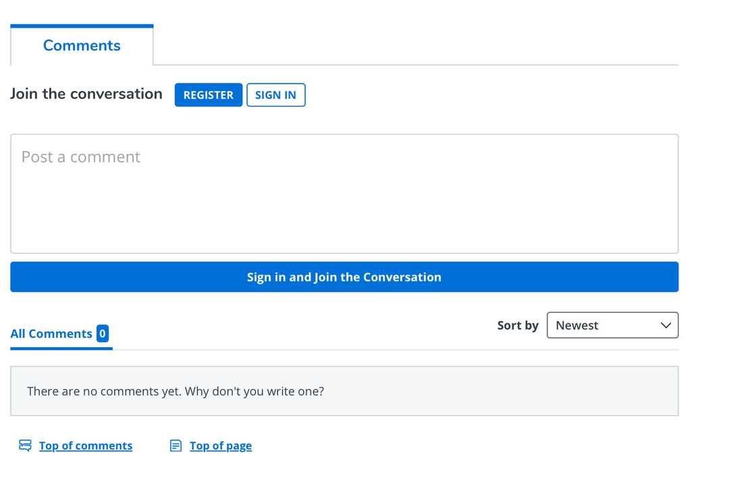Click the Post a comment placeholder text
The width and height of the screenshot is (756, 480).
[81, 157]
